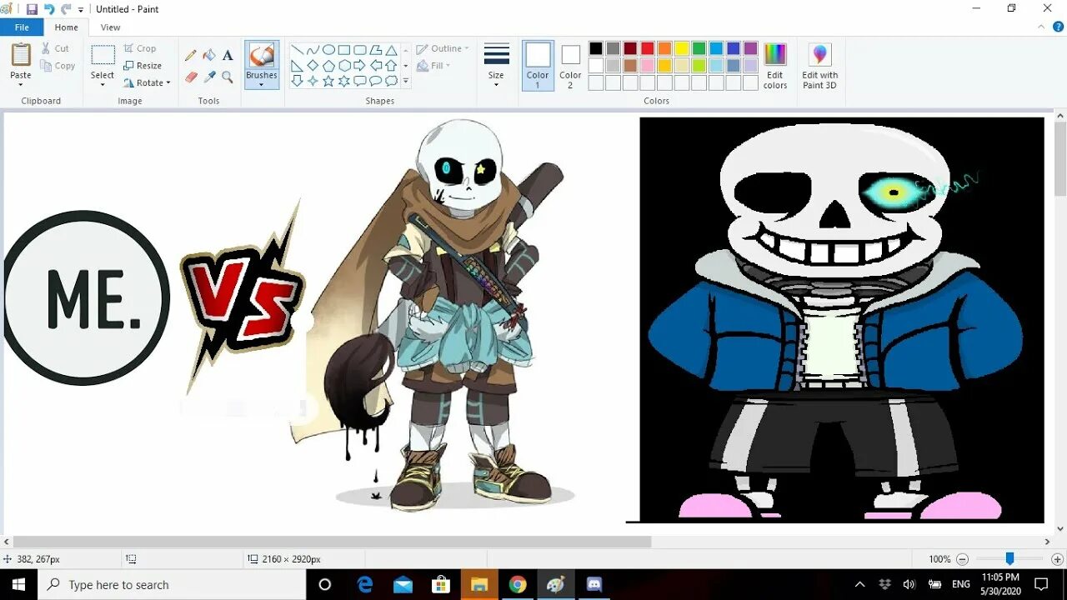Choose the Rounded rectangle shape
Image resolution: width=1067 pixels, height=600 pixels.
tap(360, 50)
